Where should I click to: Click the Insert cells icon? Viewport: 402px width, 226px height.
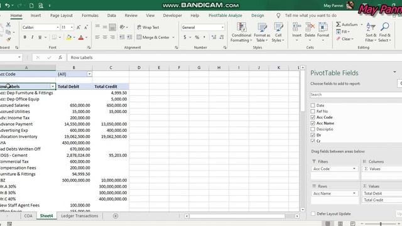(296, 27)
